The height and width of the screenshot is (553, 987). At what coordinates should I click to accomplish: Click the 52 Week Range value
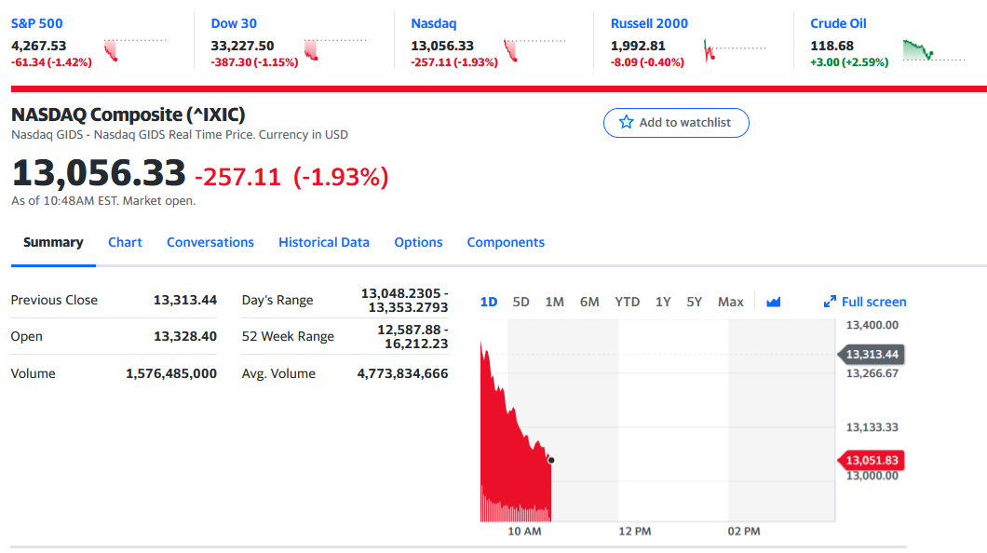[x=412, y=337]
